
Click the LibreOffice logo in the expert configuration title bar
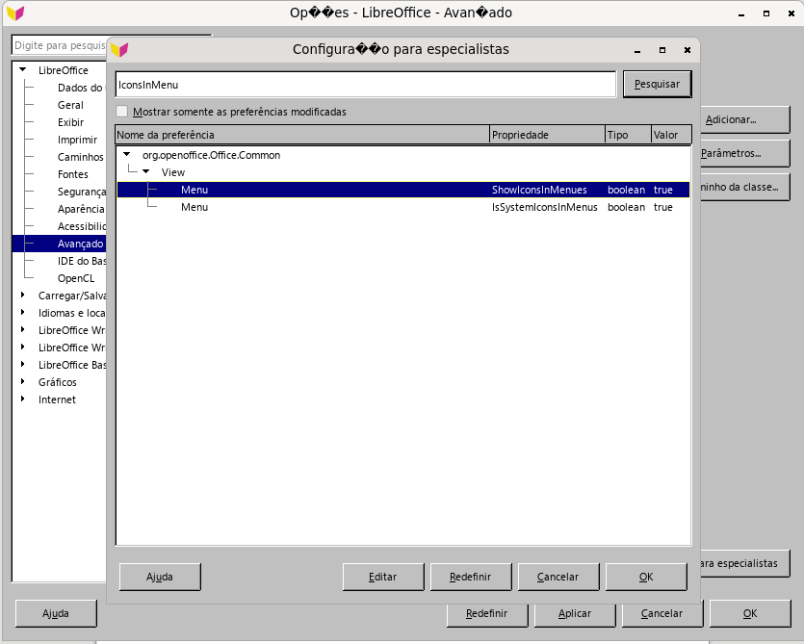point(119,50)
